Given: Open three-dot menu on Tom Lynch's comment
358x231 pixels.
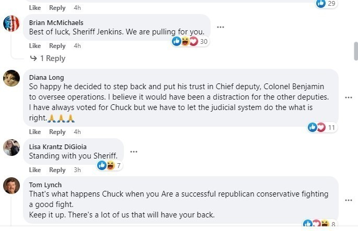Looking at the screenshot, I should pyautogui.click(x=349, y=200).
